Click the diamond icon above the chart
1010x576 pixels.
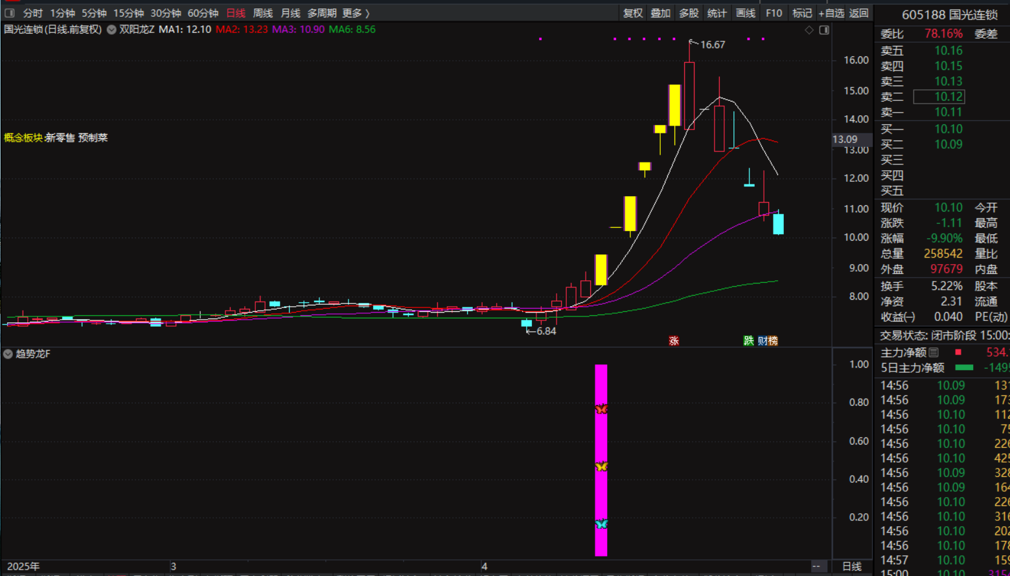809,30
